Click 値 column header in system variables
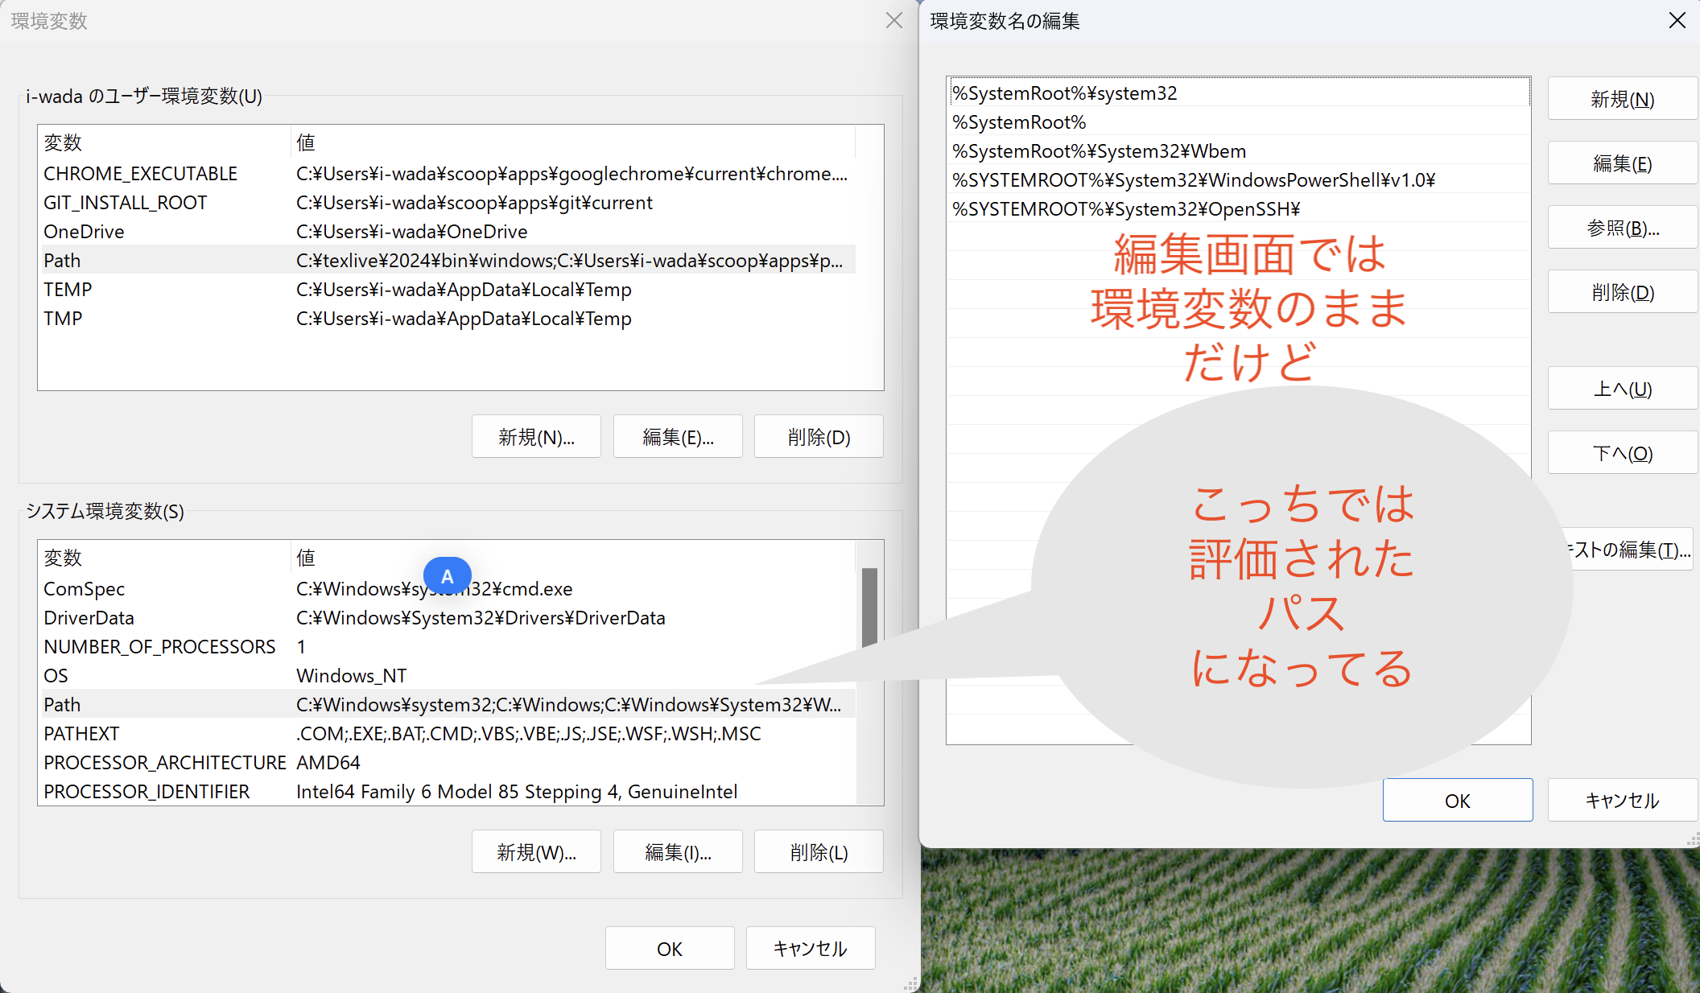 coord(573,558)
